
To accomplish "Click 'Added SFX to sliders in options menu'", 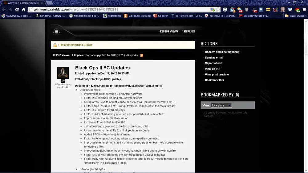I will (107, 135).
